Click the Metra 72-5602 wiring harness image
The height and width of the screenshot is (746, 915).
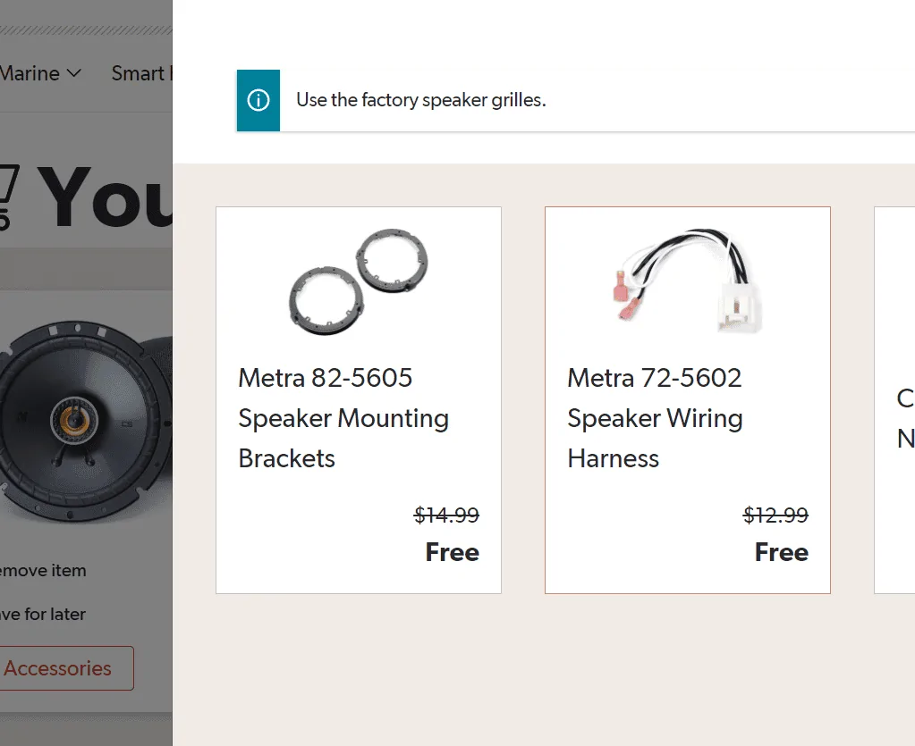point(688,282)
